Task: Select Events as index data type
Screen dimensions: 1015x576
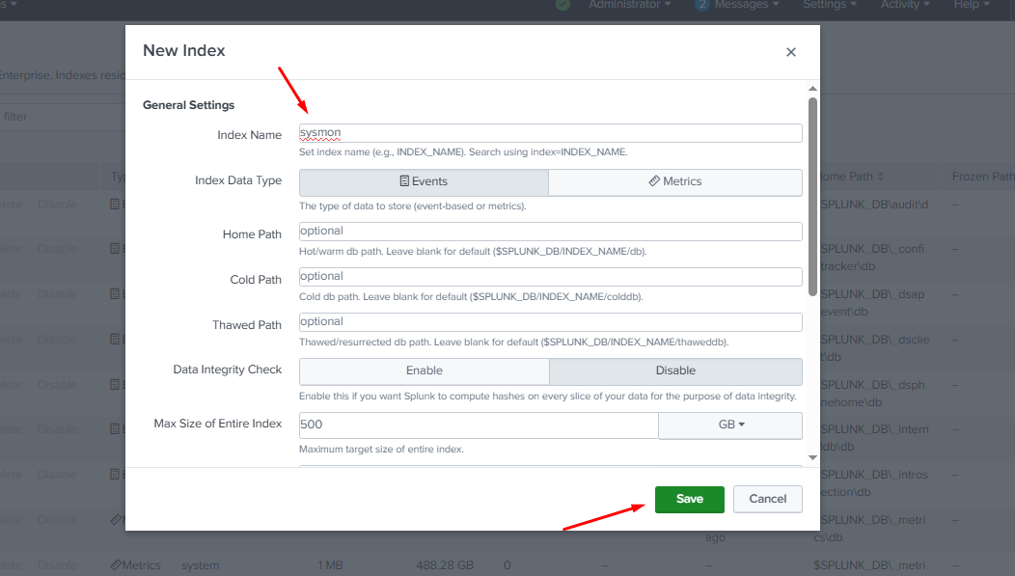Action: tap(424, 181)
